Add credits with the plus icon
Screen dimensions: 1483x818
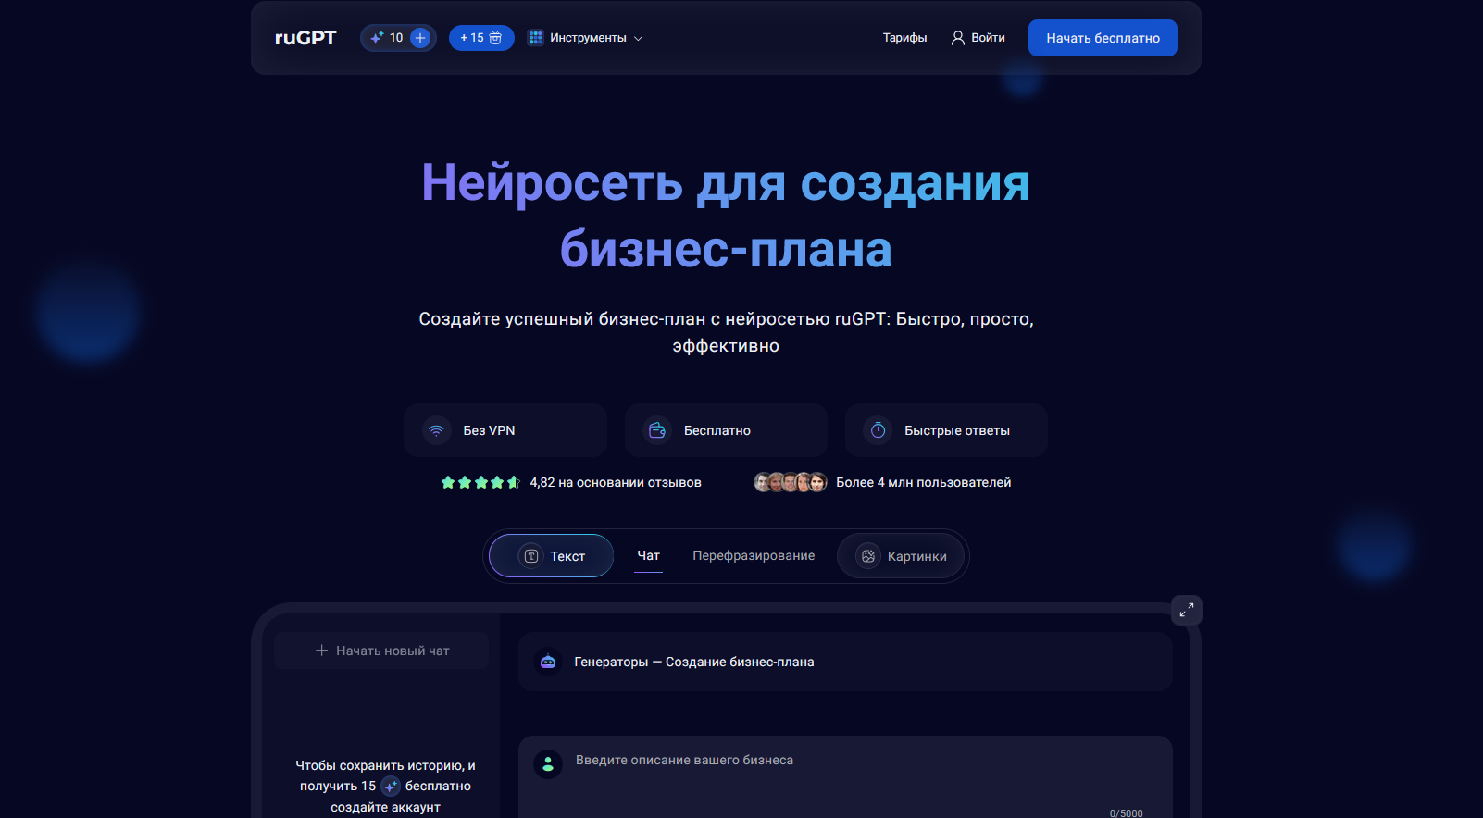(x=420, y=38)
